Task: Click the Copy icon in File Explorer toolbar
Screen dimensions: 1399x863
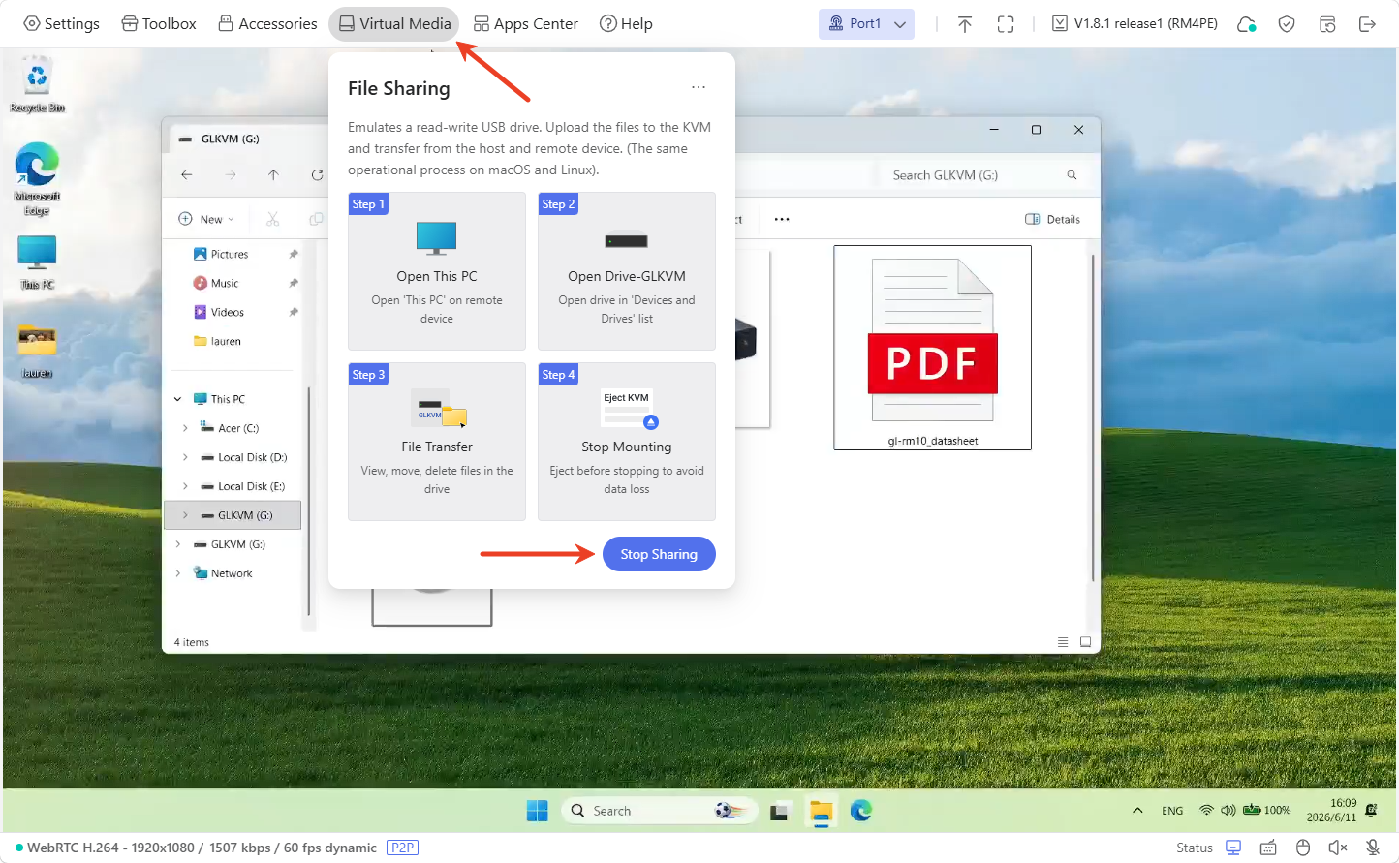Action: coord(316,219)
